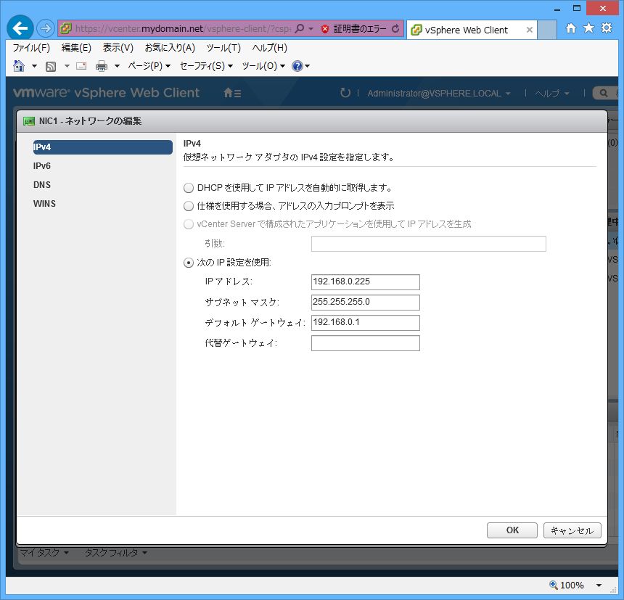Screen dimensions: 624x600
Task: Open the zoom level dropdown arrow
Action: pyautogui.click(x=599, y=585)
